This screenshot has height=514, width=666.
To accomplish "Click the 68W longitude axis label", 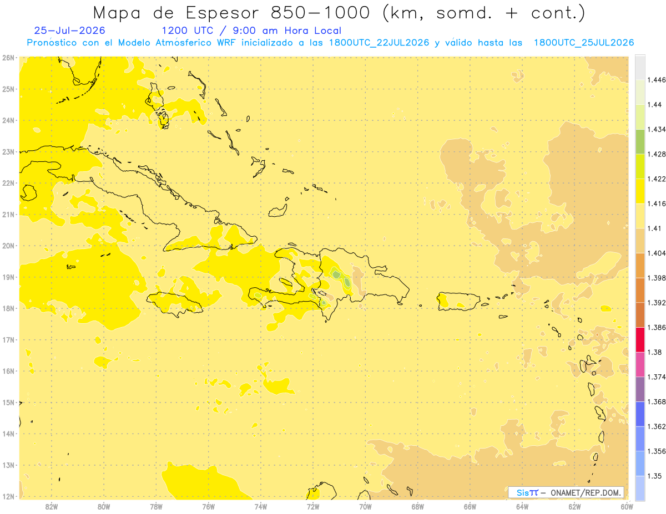I will point(417,506).
